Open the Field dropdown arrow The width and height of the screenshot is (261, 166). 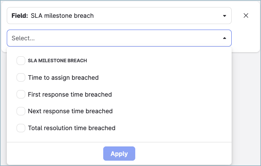pyautogui.click(x=225, y=16)
